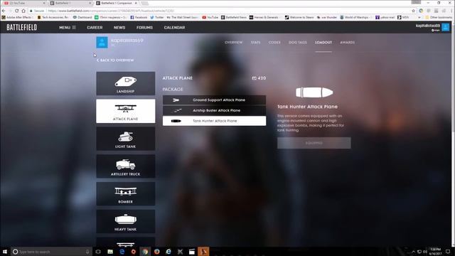Open News in top navigation
Screen dimensions: 455x256
pyautogui.click(x=119, y=27)
